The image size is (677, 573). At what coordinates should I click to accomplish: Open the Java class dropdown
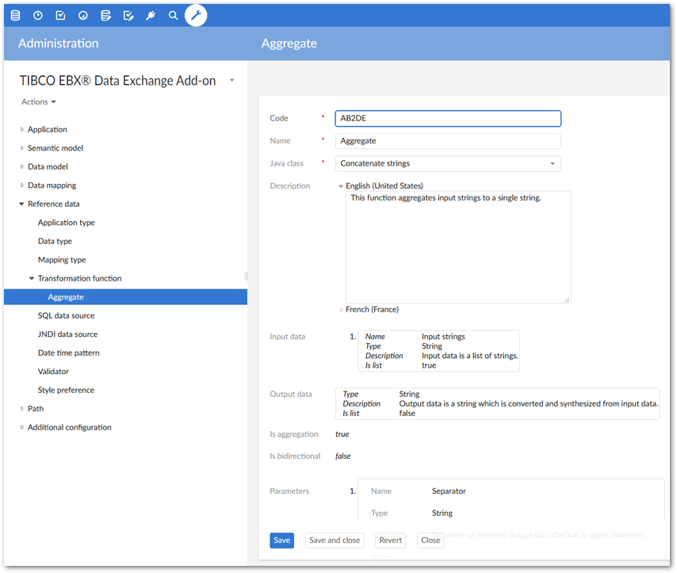[x=448, y=164]
